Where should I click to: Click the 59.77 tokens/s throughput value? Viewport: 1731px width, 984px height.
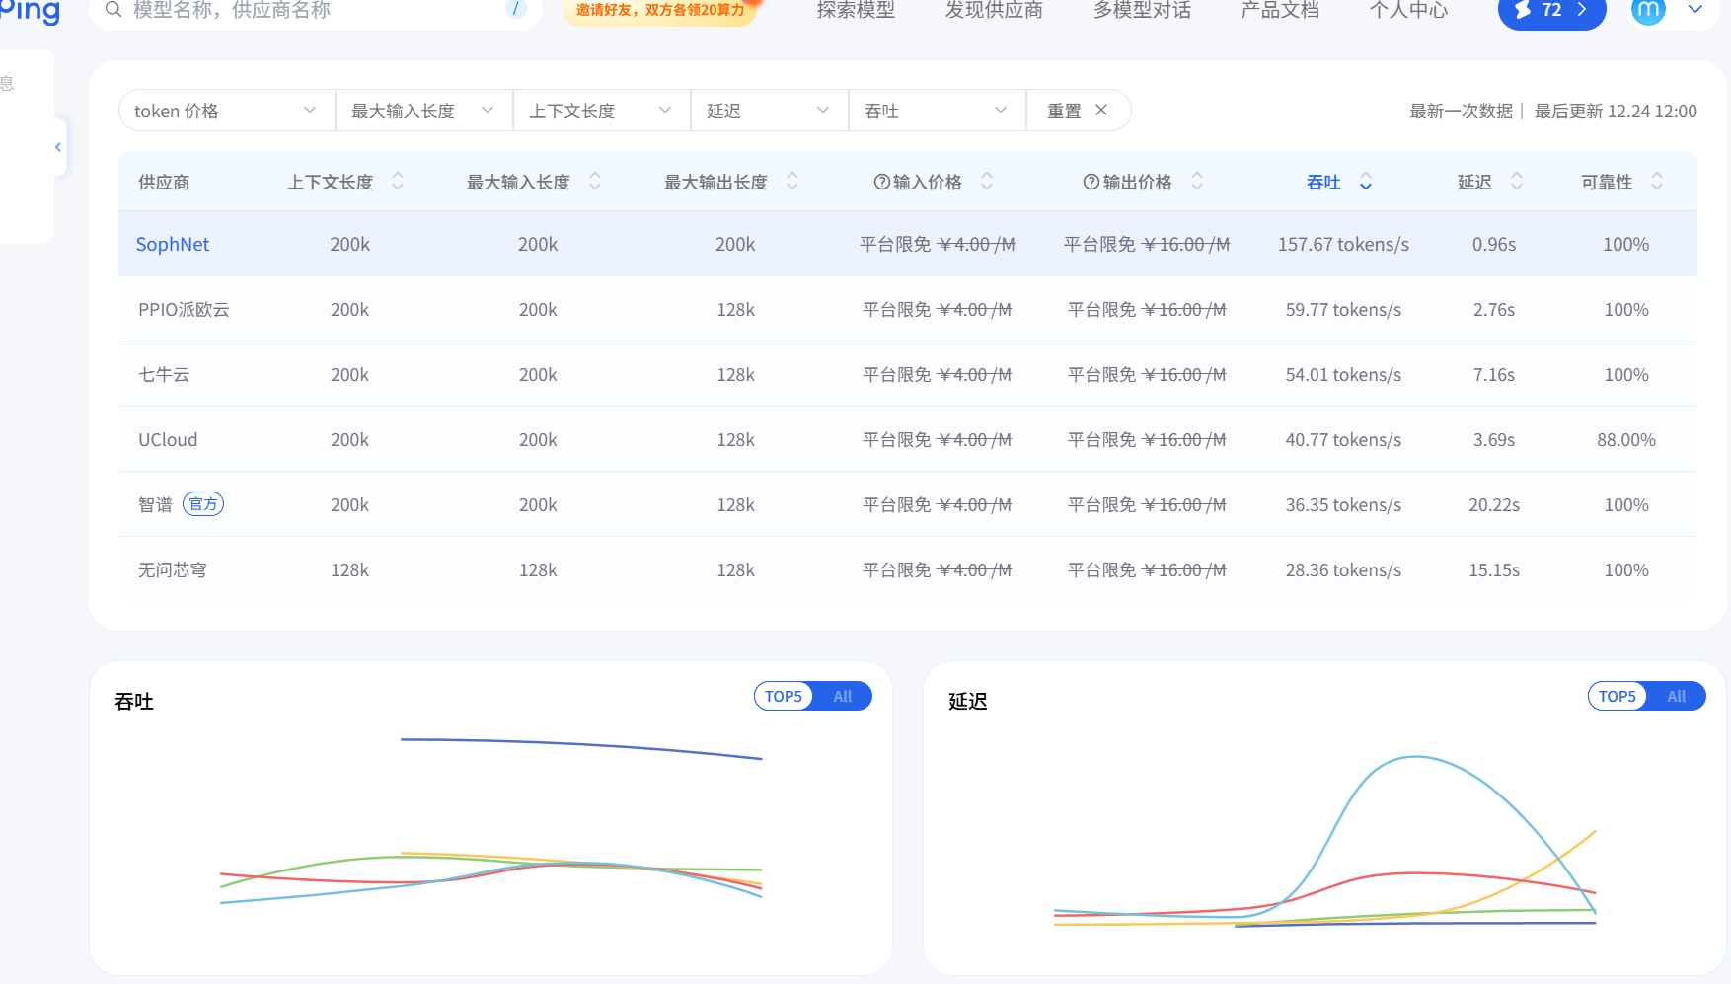pos(1343,309)
